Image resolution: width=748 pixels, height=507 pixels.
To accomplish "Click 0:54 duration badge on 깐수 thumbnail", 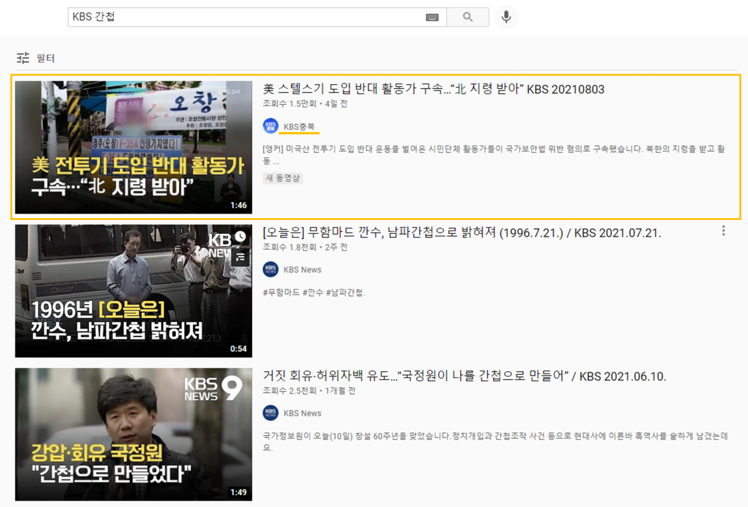I will tap(238, 349).
